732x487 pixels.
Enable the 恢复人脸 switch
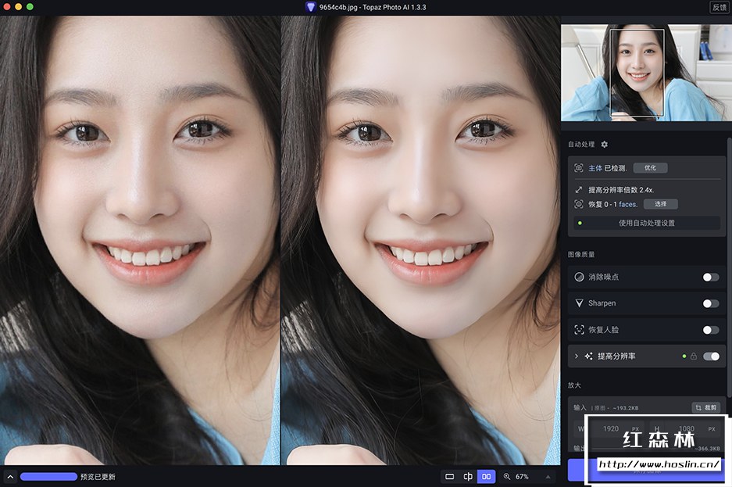[711, 330]
